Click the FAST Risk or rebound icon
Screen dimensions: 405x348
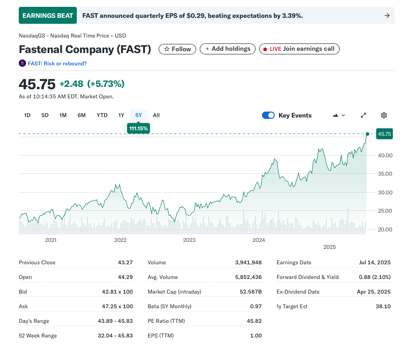click(22, 64)
